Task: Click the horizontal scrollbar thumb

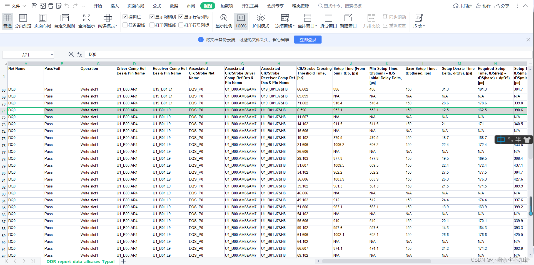Action: 376,261
